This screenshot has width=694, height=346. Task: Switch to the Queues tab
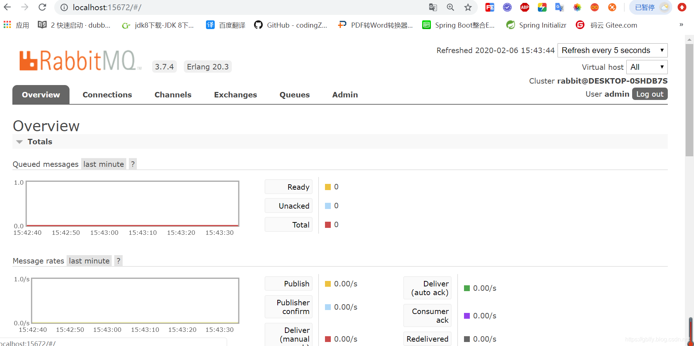(294, 95)
